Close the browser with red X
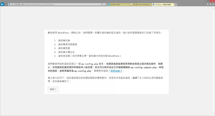Image resolution: width=215 pixels, height=116 pixels. point(212,1)
